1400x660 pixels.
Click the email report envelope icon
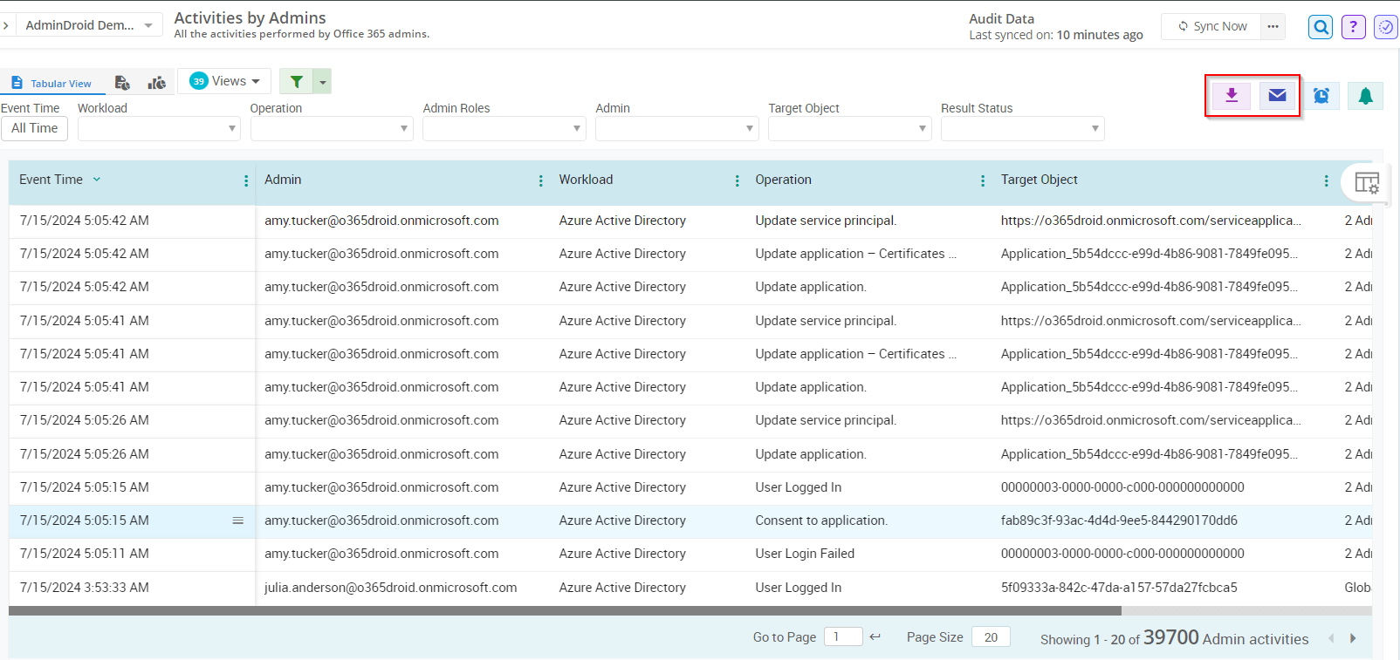click(1277, 95)
